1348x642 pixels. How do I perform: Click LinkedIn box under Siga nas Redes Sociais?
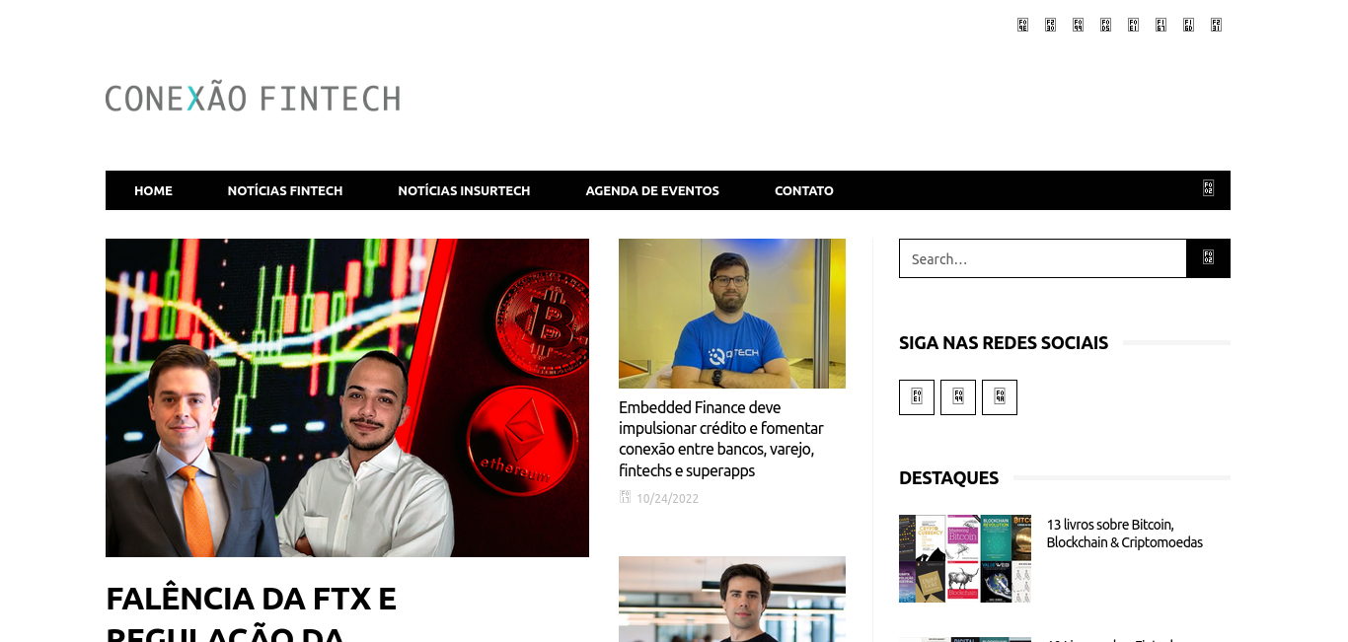(917, 397)
